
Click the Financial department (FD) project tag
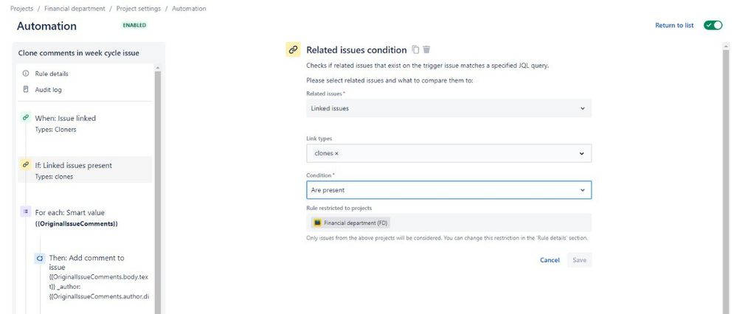(350, 223)
